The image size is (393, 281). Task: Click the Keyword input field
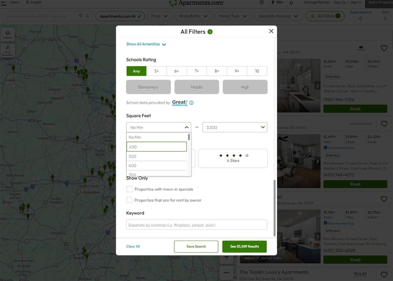click(x=196, y=225)
